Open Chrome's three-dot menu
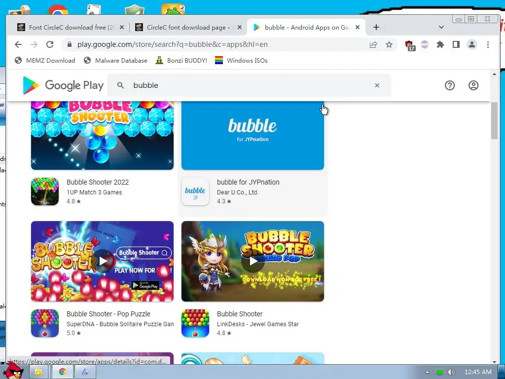The width and height of the screenshot is (505, 379). (488, 44)
